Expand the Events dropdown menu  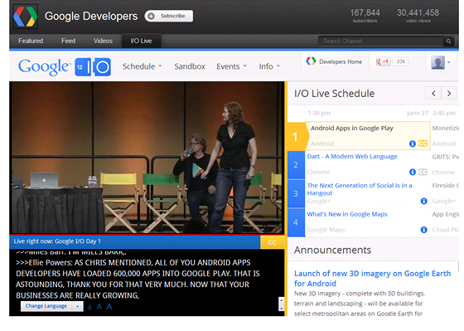[231, 66]
